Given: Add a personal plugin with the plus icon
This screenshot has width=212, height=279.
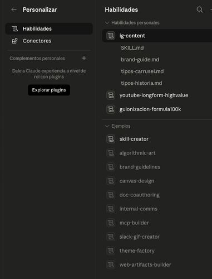Looking at the screenshot, I should tap(84, 58).
